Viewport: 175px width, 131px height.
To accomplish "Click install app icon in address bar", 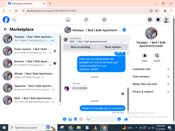I will [x=151, y=11].
